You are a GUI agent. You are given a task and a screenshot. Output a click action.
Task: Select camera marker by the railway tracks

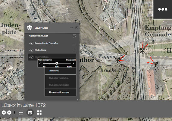(142, 51)
